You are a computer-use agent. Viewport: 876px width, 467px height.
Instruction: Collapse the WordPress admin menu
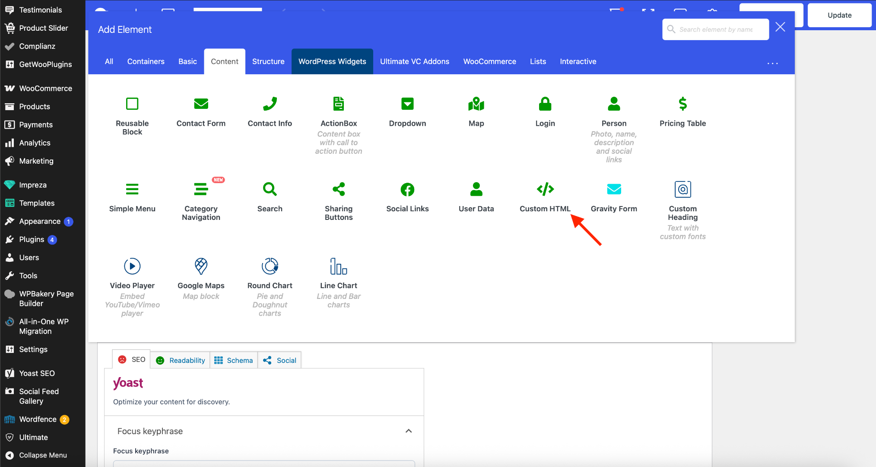click(42, 455)
